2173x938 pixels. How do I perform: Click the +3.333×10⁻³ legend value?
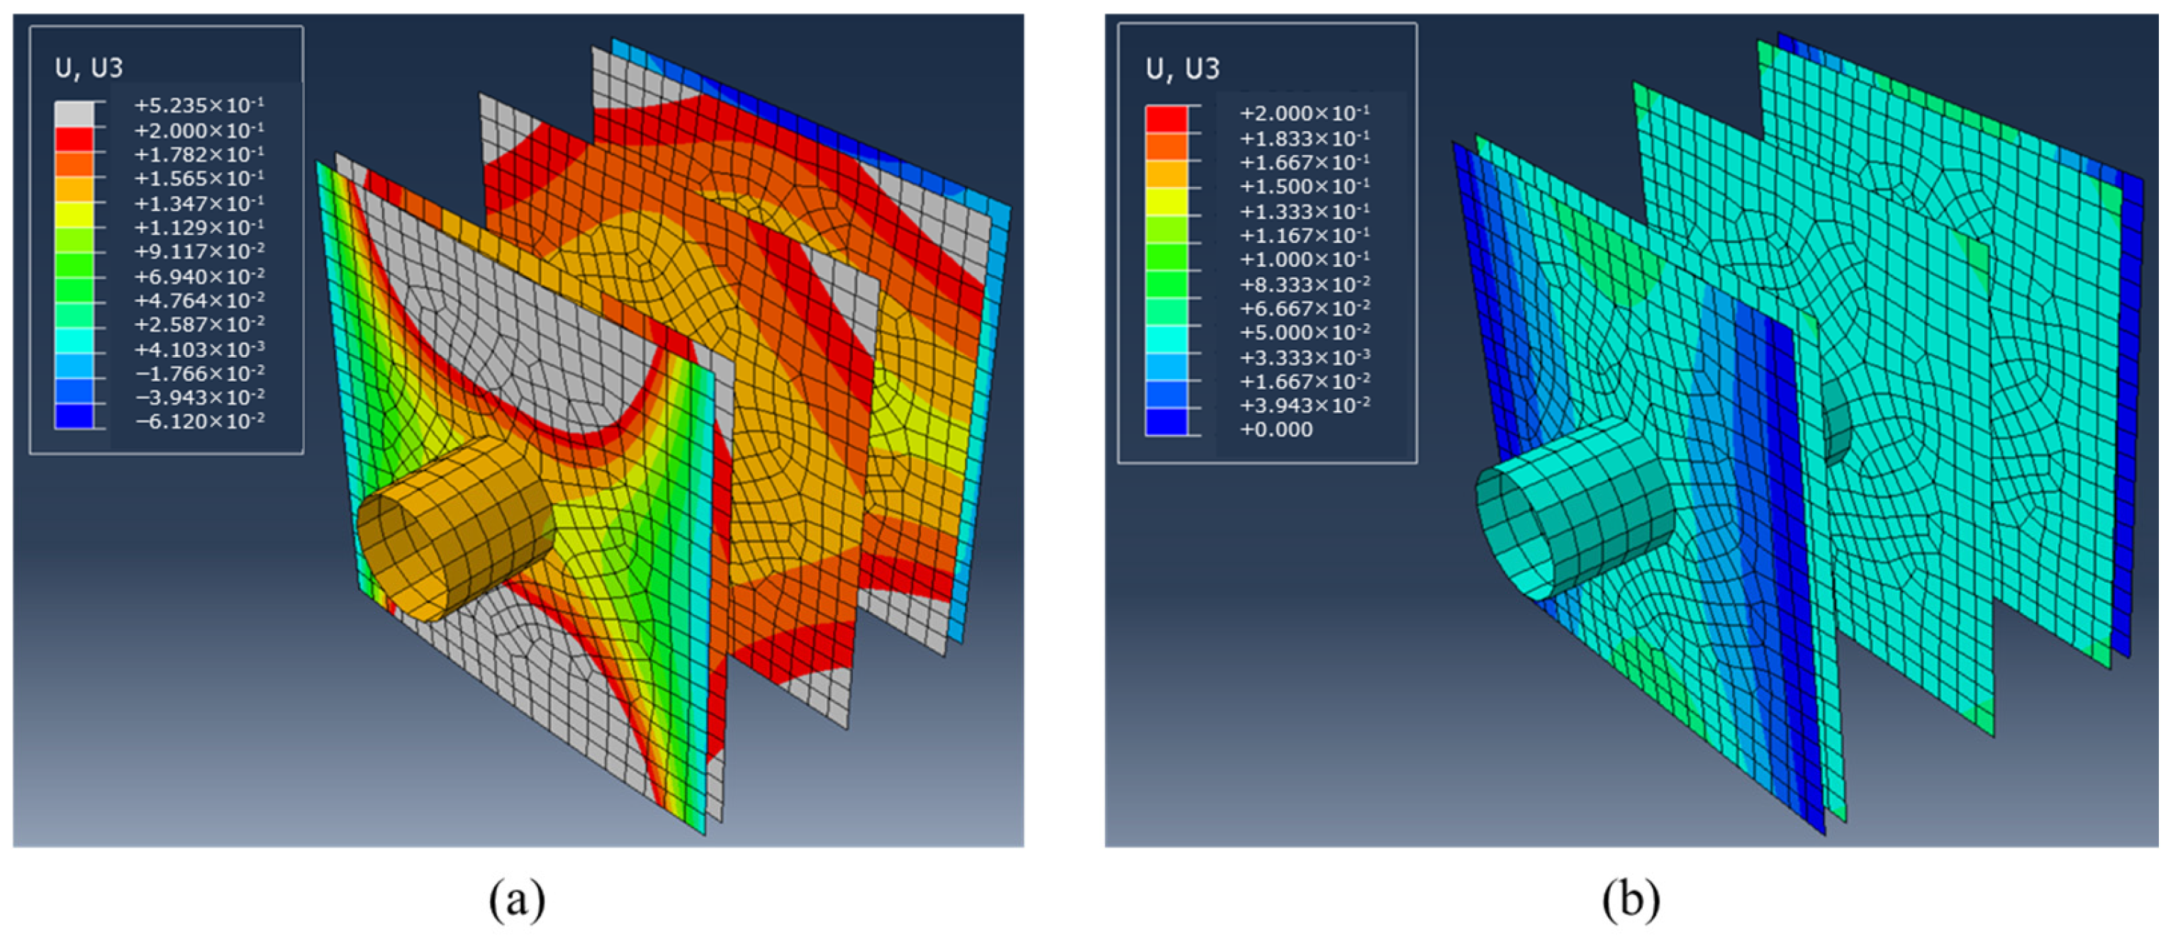pos(1304,356)
